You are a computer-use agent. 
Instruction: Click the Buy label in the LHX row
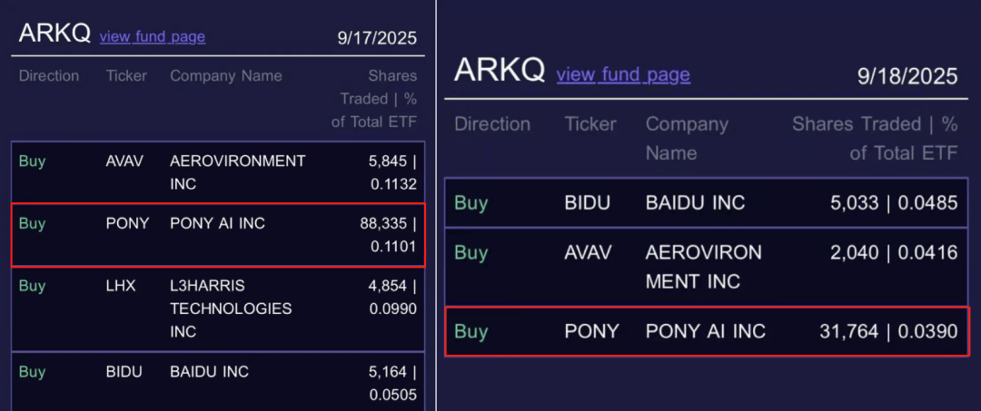32,286
